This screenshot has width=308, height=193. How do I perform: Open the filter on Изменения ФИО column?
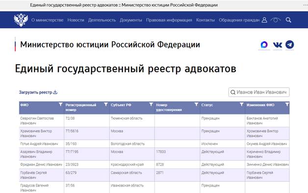(287, 104)
